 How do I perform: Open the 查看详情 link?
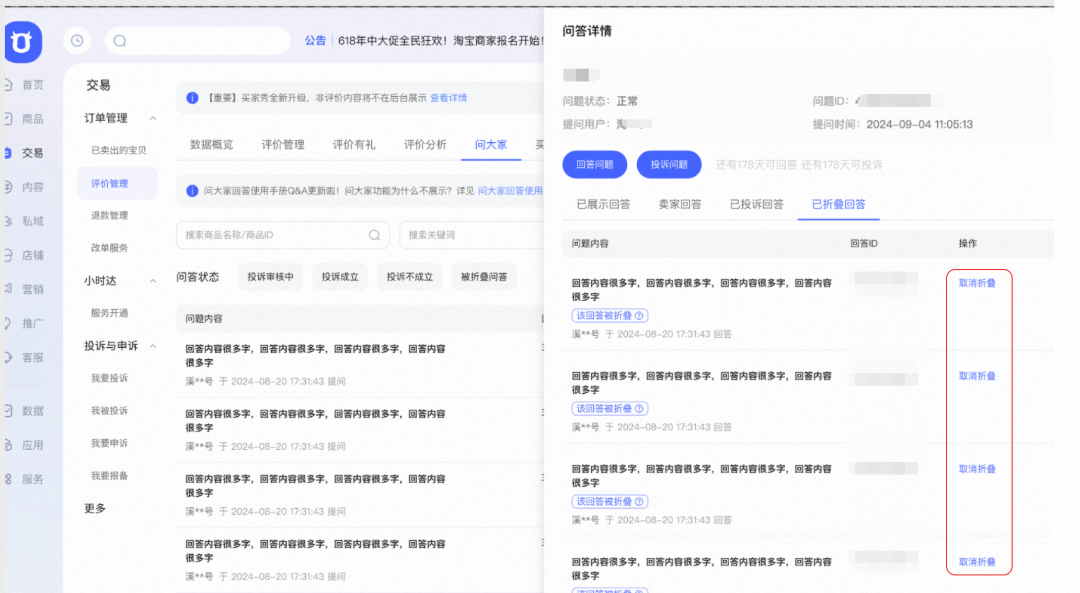[x=449, y=98]
